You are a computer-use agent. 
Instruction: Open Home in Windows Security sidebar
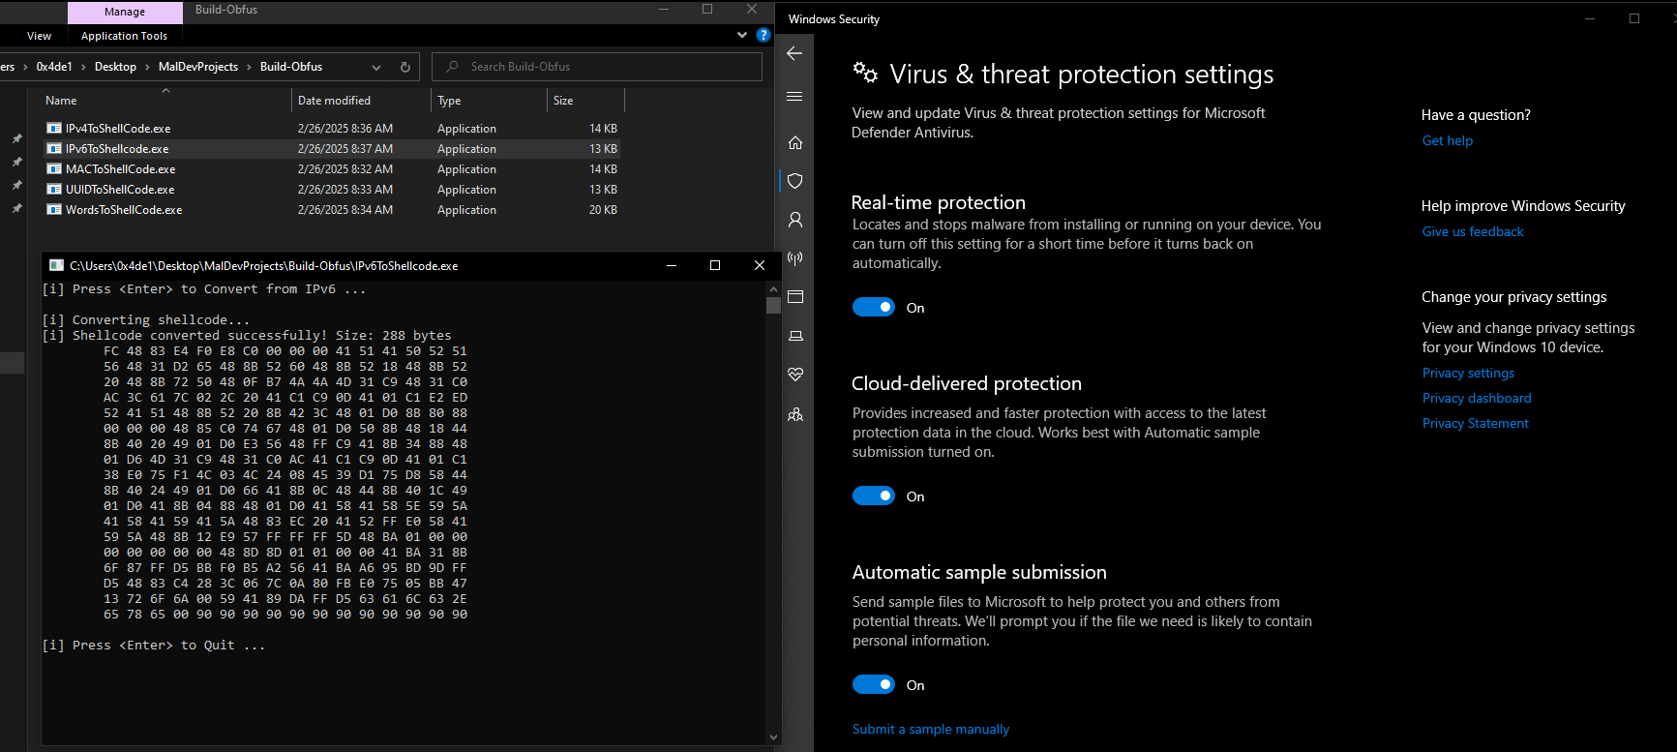tap(795, 142)
